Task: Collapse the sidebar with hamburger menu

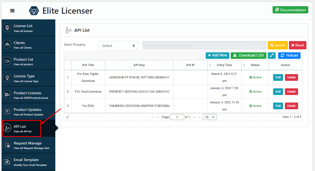Action: tap(12, 10)
